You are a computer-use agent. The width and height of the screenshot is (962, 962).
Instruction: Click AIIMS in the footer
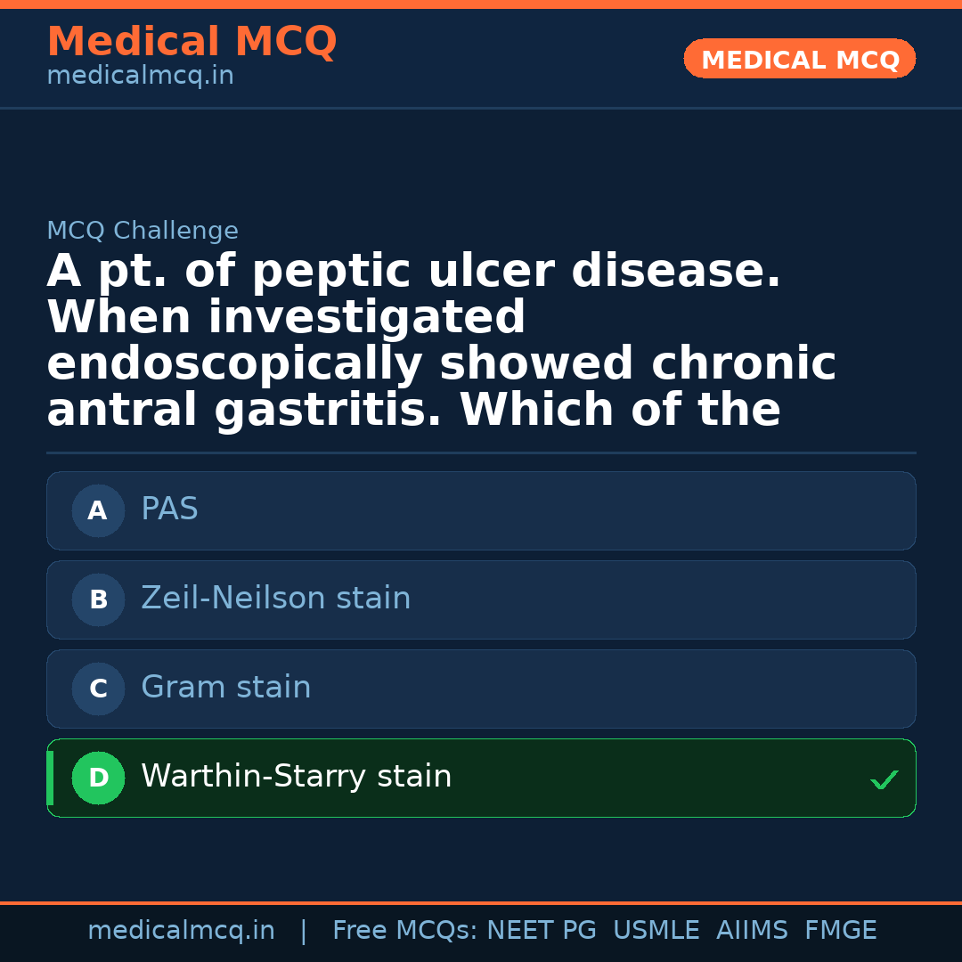[x=752, y=931]
